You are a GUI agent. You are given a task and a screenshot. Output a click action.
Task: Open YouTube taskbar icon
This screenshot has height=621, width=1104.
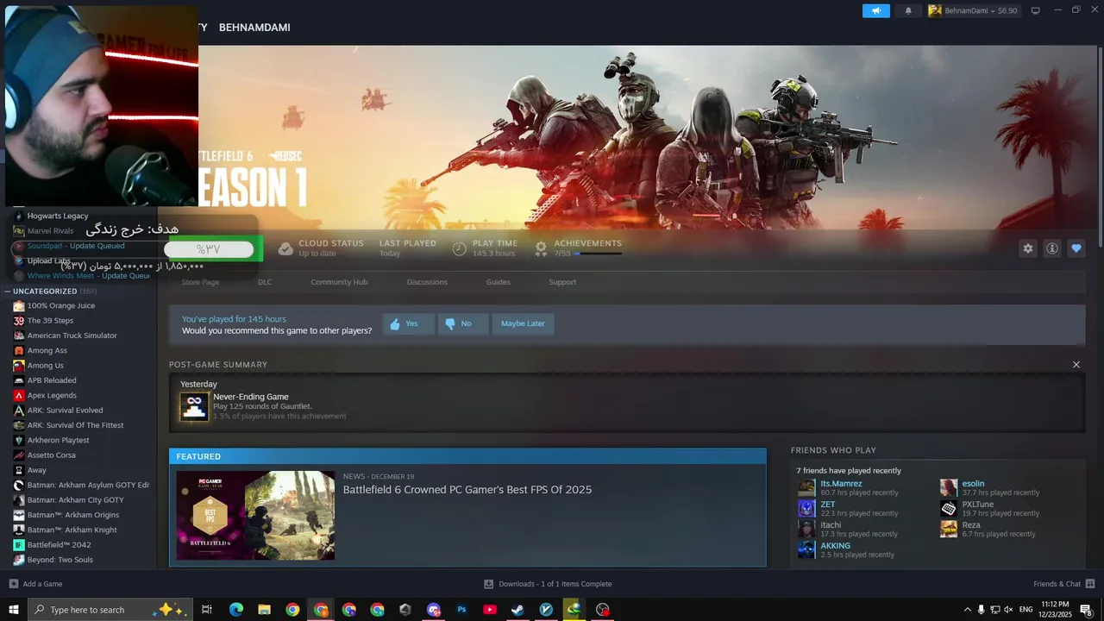pos(490,610)
